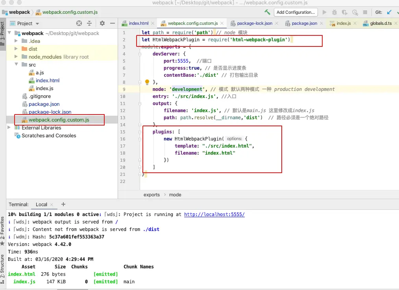Click exports breadcrumb below editor
Image resolution: width=399 pixels, height=290 pixels.
pyautogui.click(x=151, y=195)
